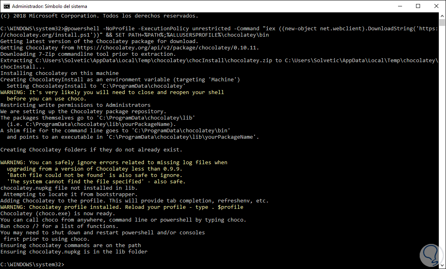Maximize the Símbolo del sistema window
The image size is (446, 269).
[x=418, y=6]
